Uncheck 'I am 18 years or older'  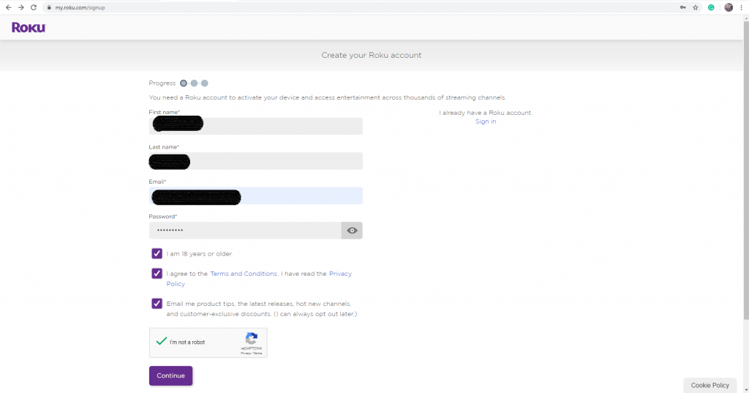(x=157, y=253)
